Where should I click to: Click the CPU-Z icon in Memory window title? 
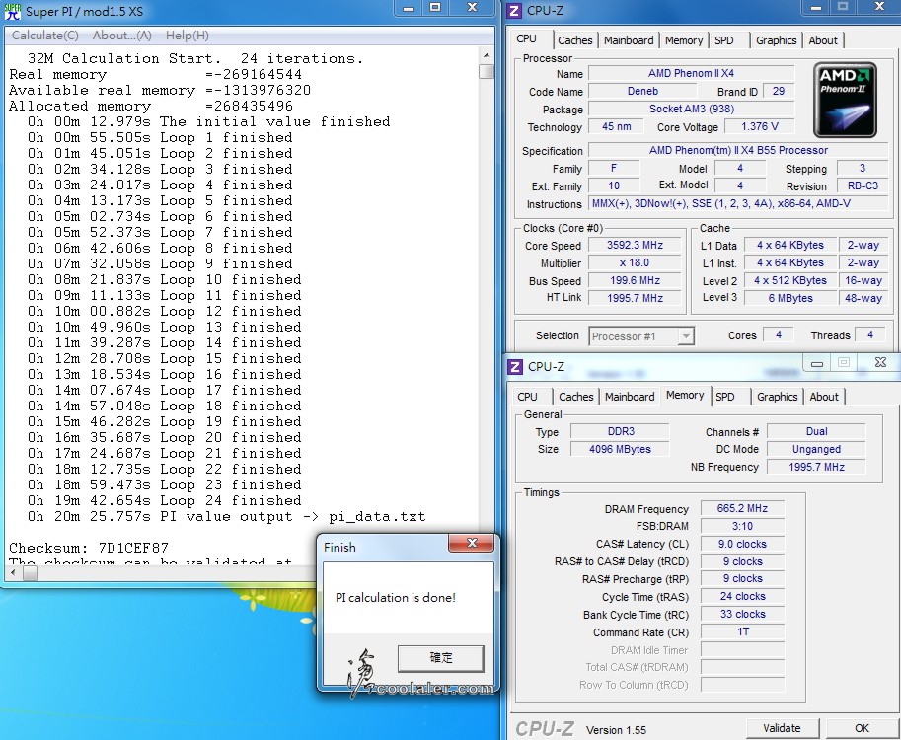tap(515, 367)
